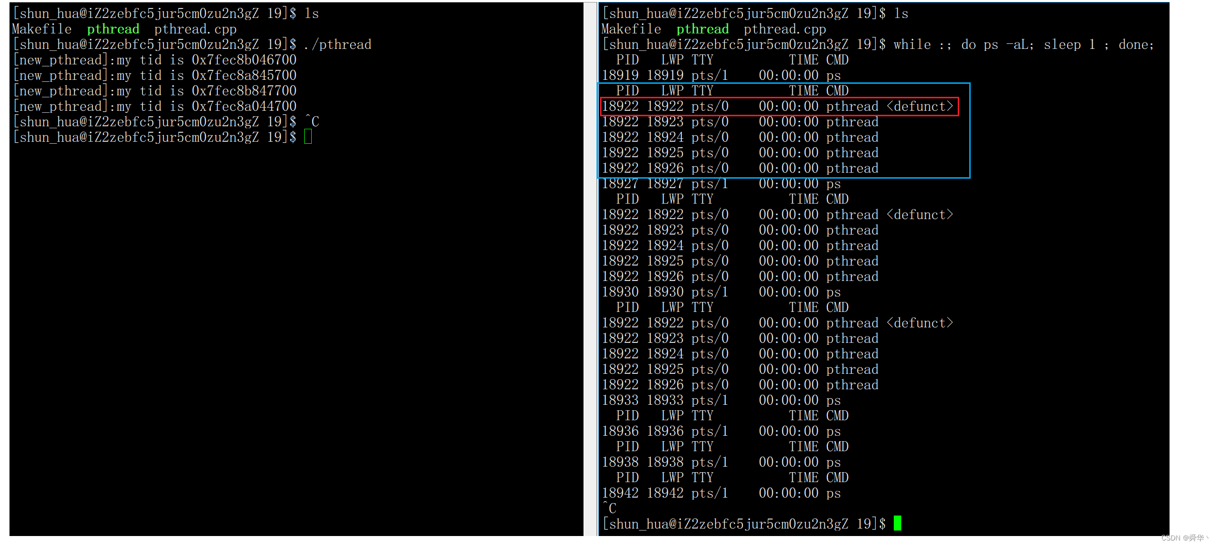
Task: Click 'Makefile' in the right terminal listing
Action: pos(631,29)
